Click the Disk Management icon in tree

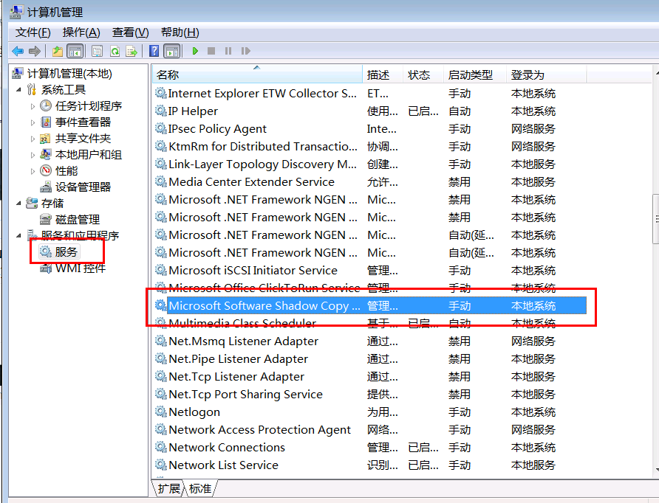click(45, 219)
